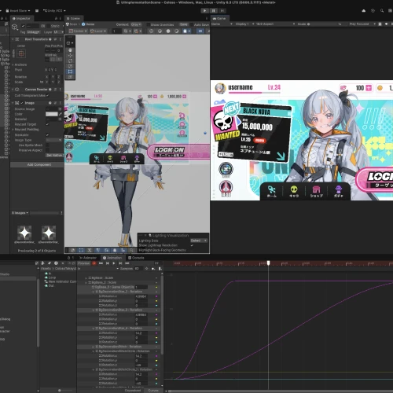The image size is (393, 393).
Task: Open the Image Type dropdown
Action: (x=53, y=140)
